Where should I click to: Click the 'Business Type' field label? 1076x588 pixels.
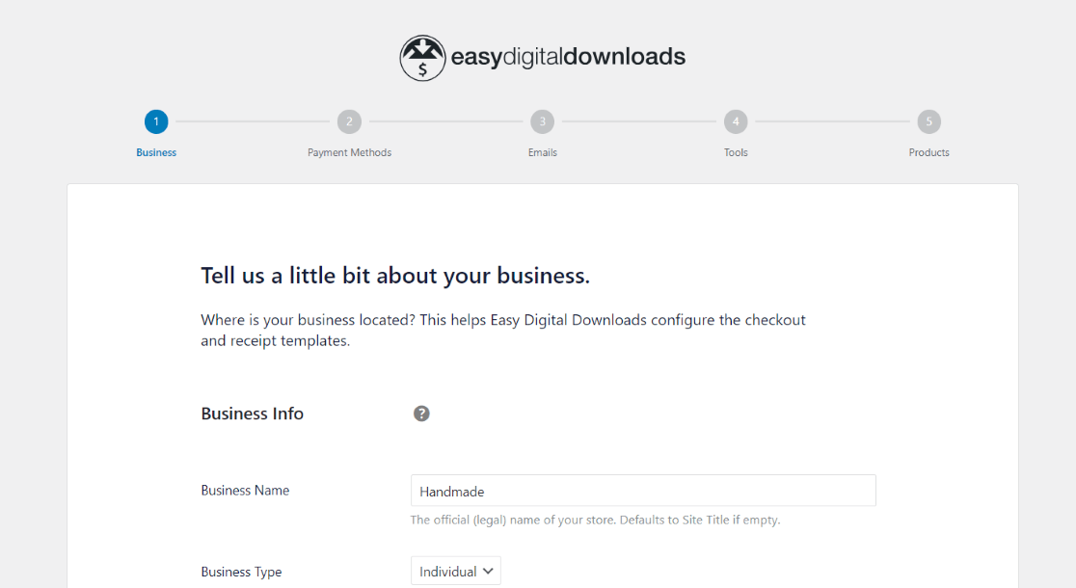click(x=241, y=572)
